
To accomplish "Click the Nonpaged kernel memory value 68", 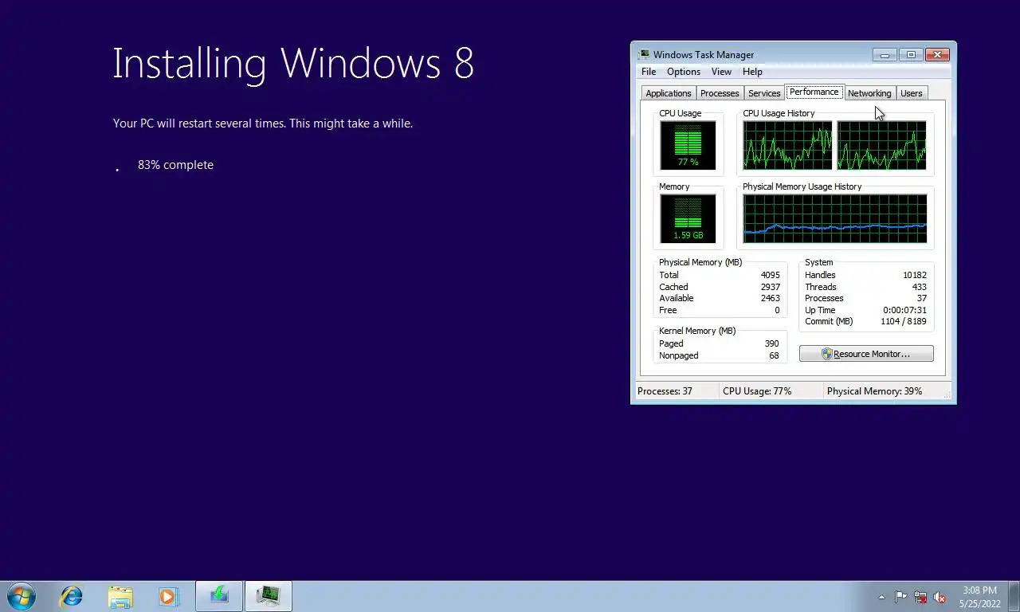I will click(774, 355).
